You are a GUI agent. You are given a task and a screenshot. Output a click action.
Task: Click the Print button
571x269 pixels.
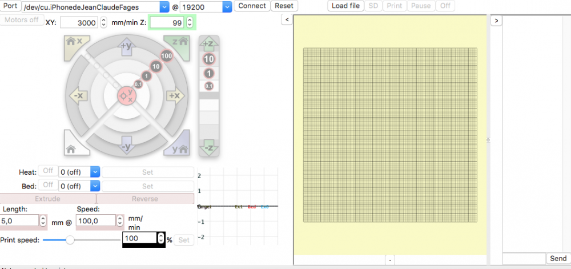[x=395, y=6]
